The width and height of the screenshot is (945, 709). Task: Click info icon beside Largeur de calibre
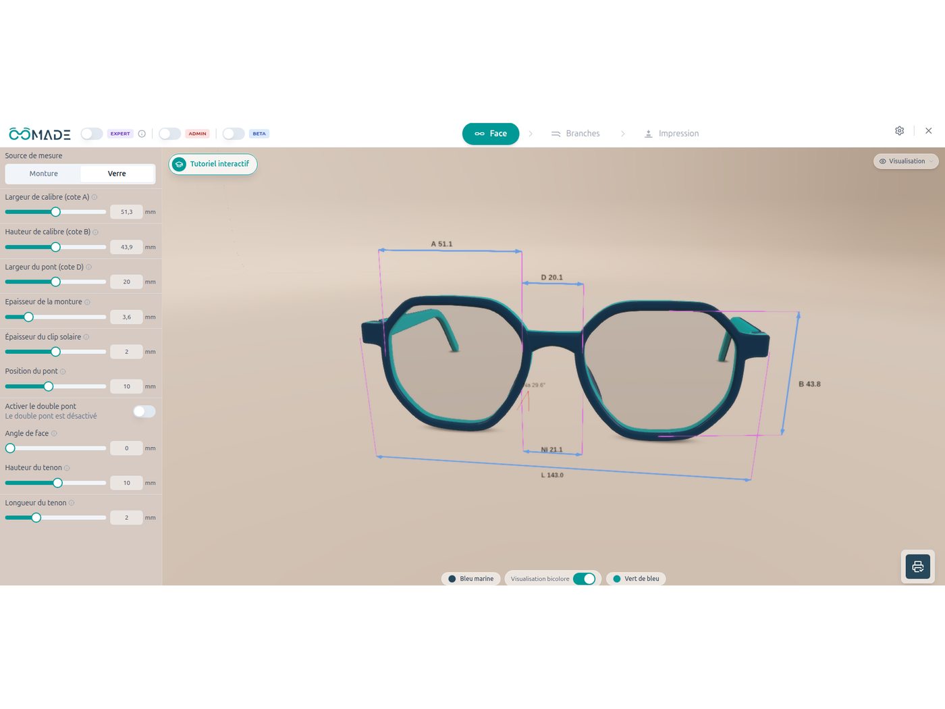pyautogui.click(x=94, y=197)
